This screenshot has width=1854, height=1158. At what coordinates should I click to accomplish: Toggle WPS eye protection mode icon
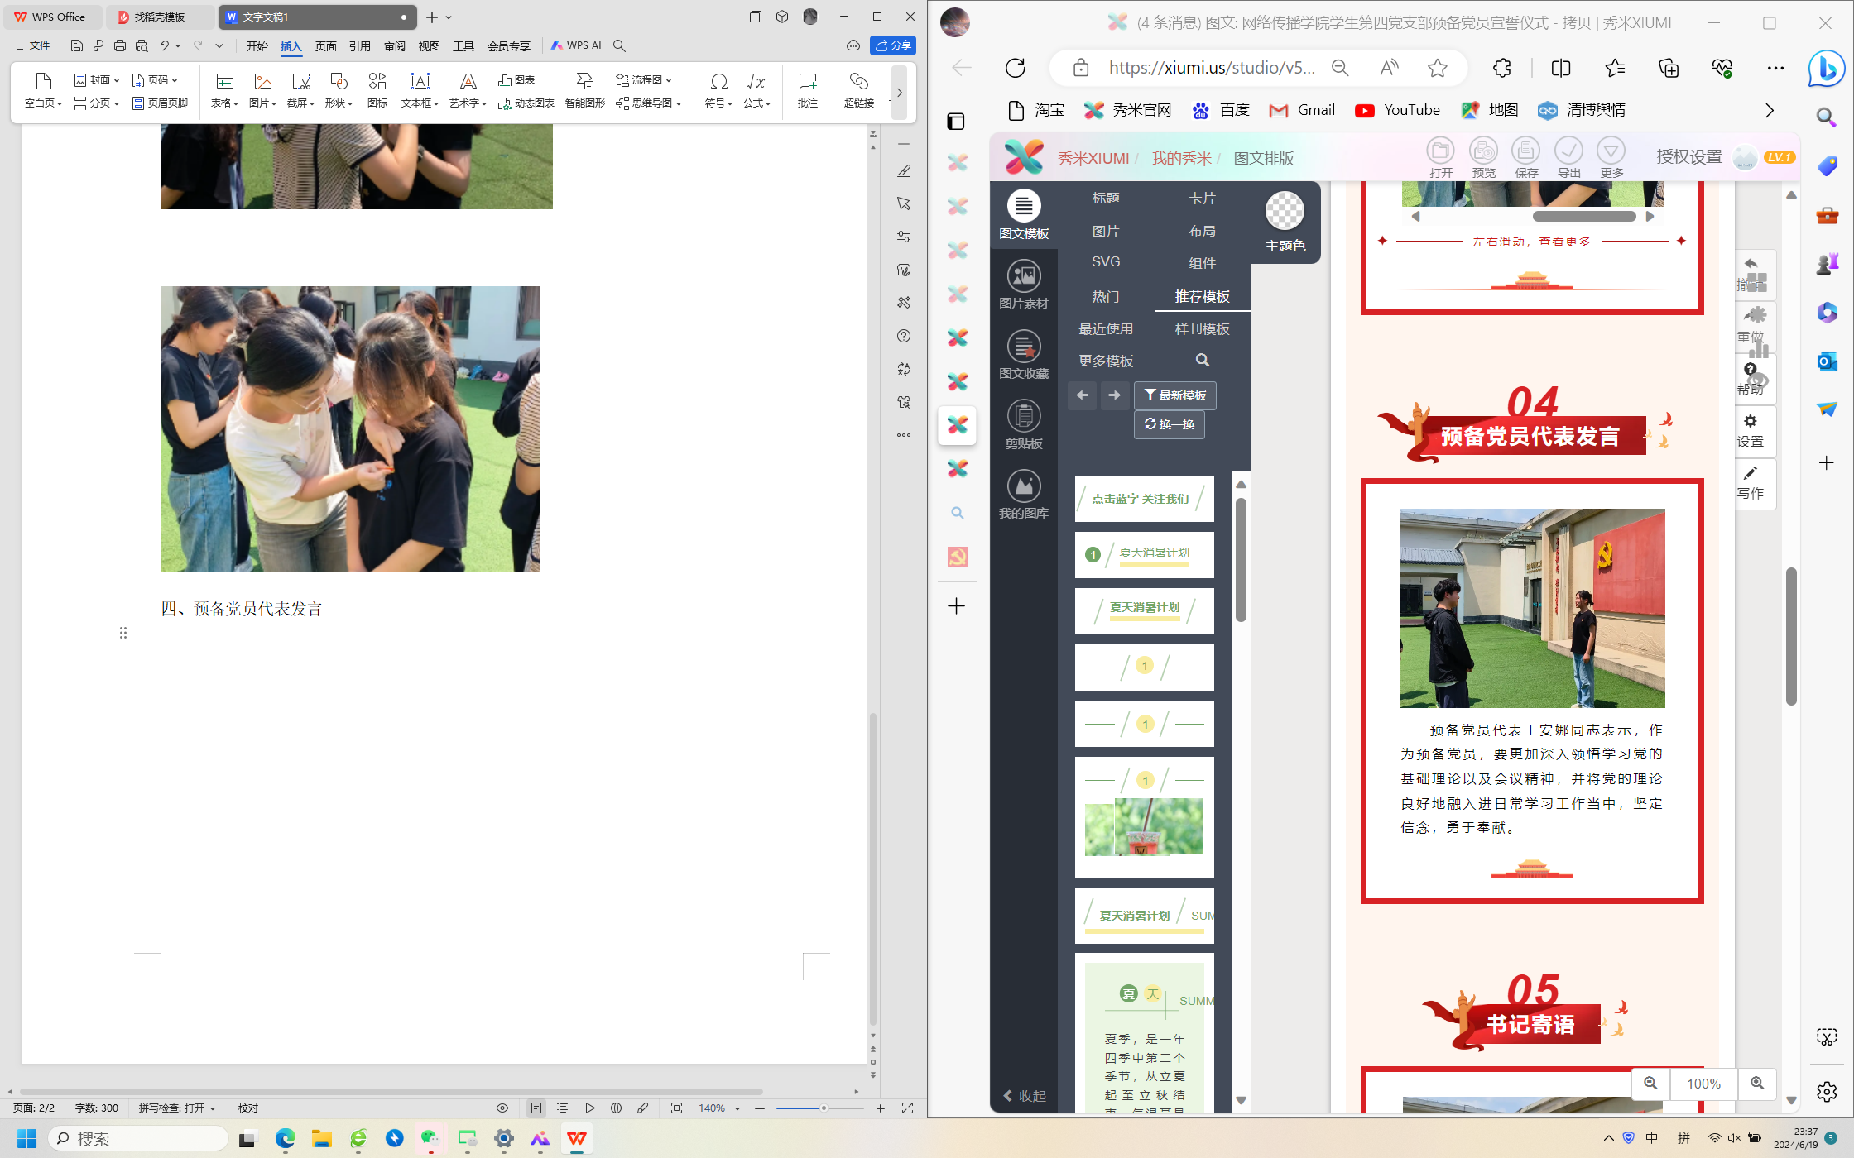pyautogui.click(x=502, y=1108)
